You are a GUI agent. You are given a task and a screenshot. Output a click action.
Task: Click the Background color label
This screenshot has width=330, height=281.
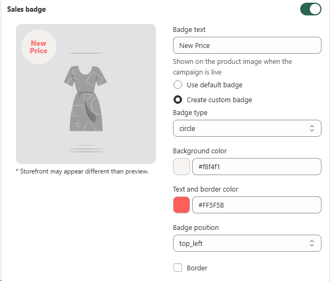point(200,151)
